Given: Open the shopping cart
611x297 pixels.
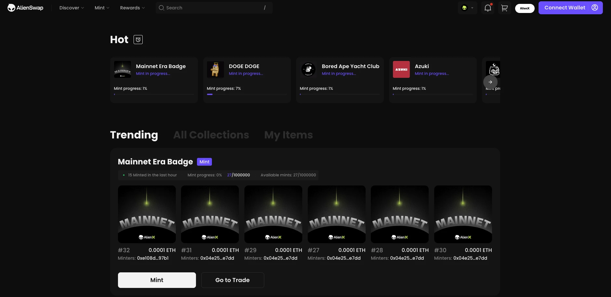Looking at the screenshot, I should (504, 8).
